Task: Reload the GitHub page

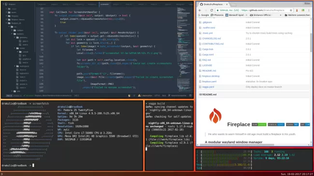Action: 212,10
